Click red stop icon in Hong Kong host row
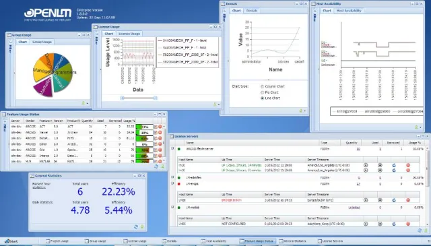Screen dimensions: 431x246 point(408,224)
